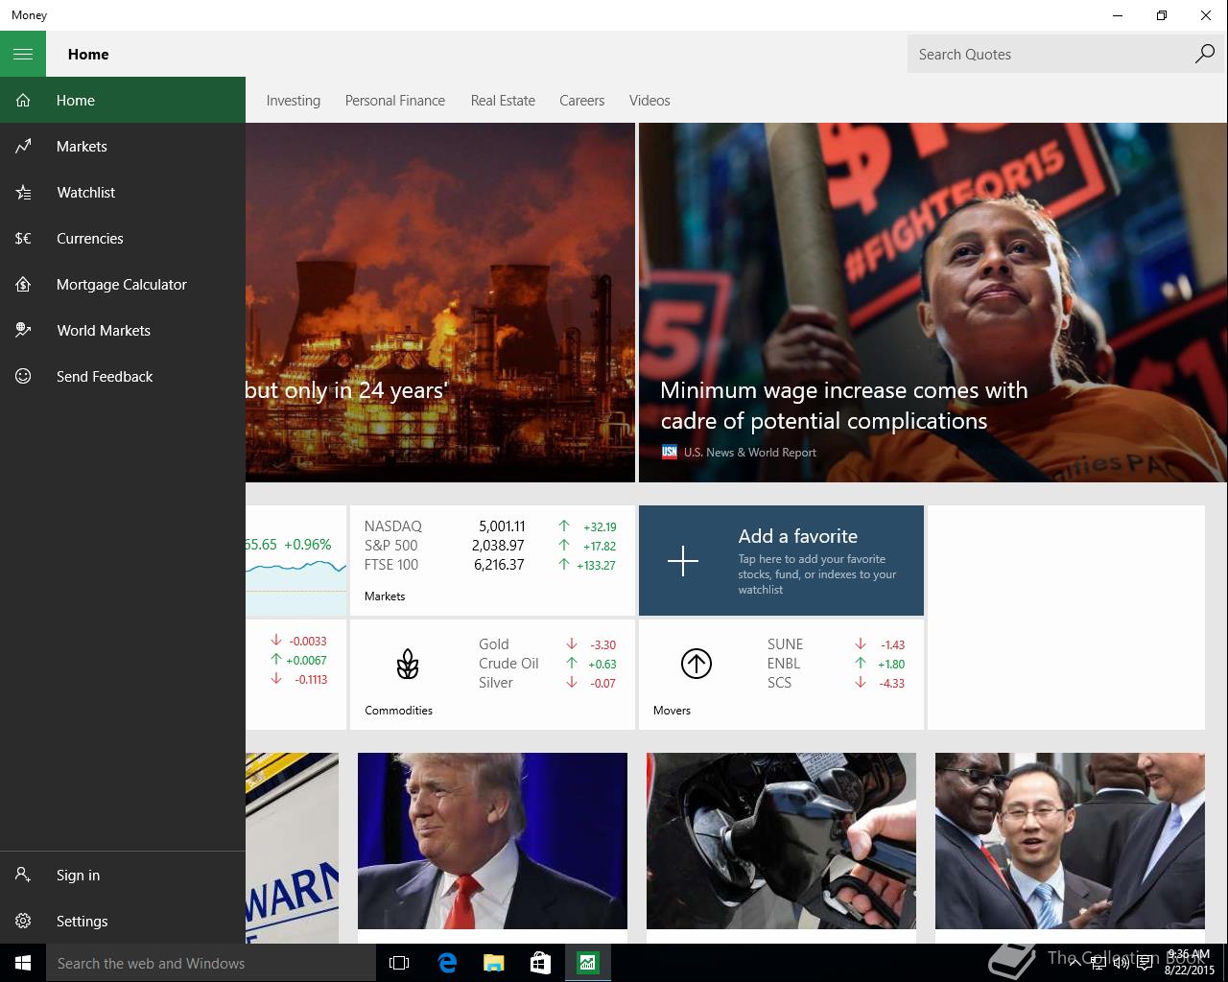Viewport: 1228px width, 982px height.
Task: Open the Store from the taskbar
Action: (x=541, y=963)
